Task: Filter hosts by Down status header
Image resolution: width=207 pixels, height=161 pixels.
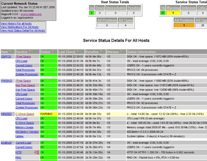Action: pyautogui.click(x=100, y=8)
